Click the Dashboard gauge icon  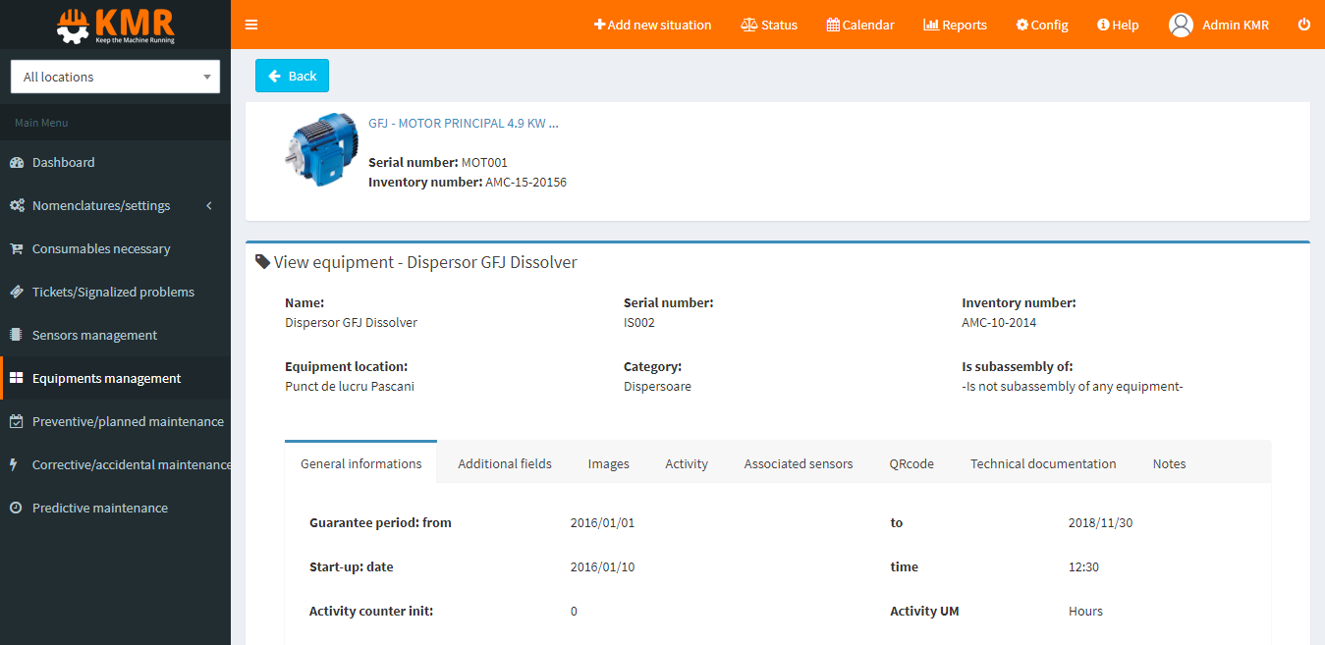(16, 162)
